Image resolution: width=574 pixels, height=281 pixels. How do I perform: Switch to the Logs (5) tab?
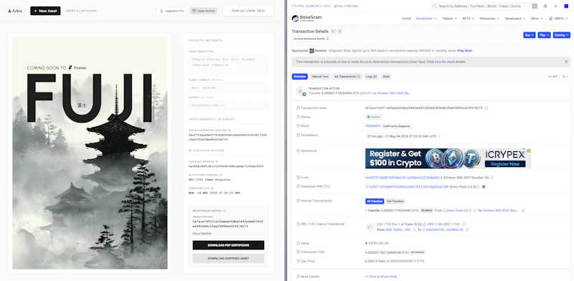tap(371, 77)
